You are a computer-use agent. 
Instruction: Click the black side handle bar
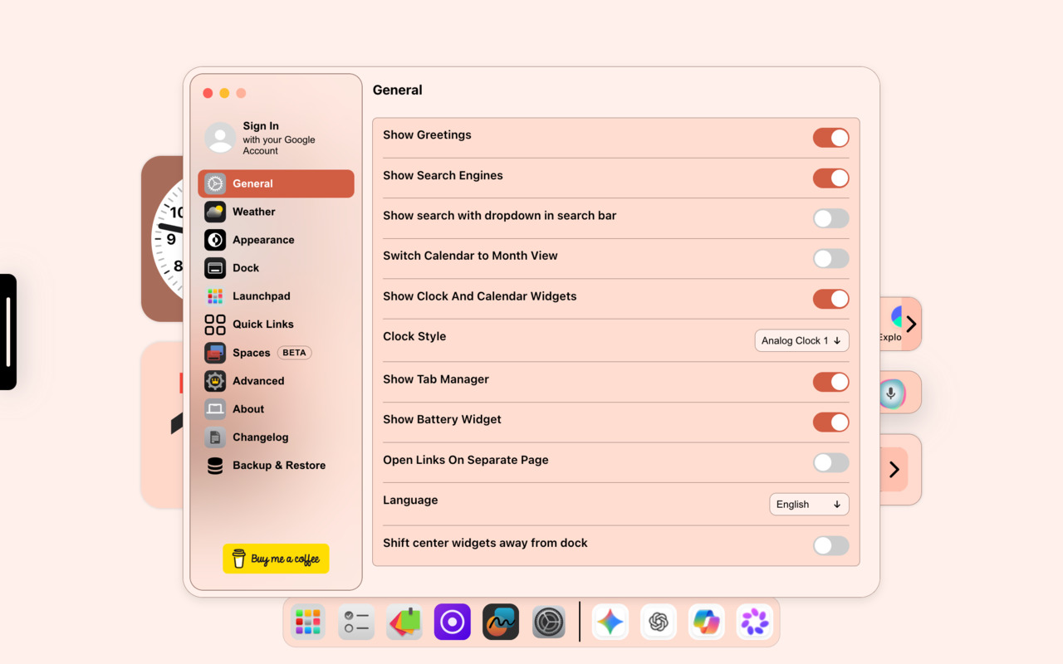pos(8,332)
